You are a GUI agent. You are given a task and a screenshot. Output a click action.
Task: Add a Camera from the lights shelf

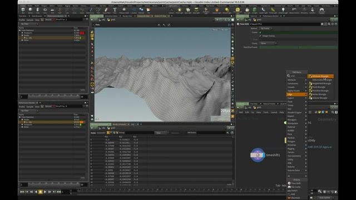[x=171, y=10]
